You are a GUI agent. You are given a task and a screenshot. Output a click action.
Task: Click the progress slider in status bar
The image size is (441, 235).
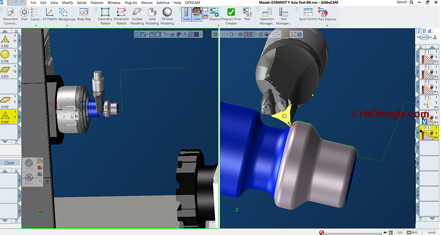pyautogui.click(x=353, y=232)
